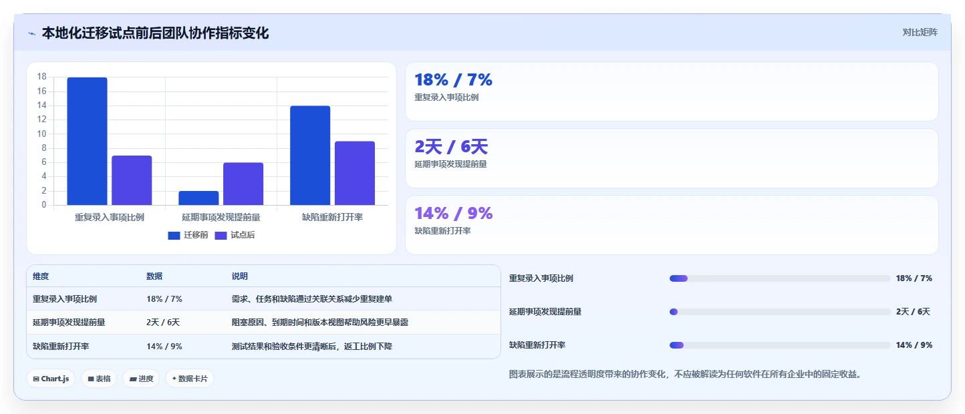Click the 14% / 9% data card
This screenshot has height=414, width=965.
(x=672, y=225)
